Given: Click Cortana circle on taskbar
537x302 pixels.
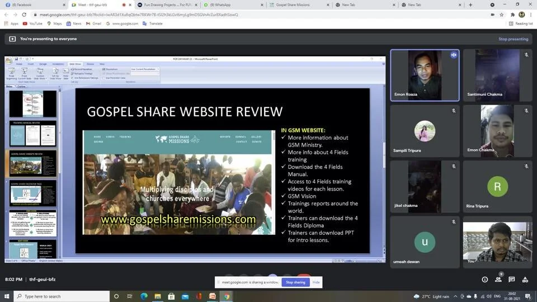Looking at the screenshot, I should click(x=116, y=296).
